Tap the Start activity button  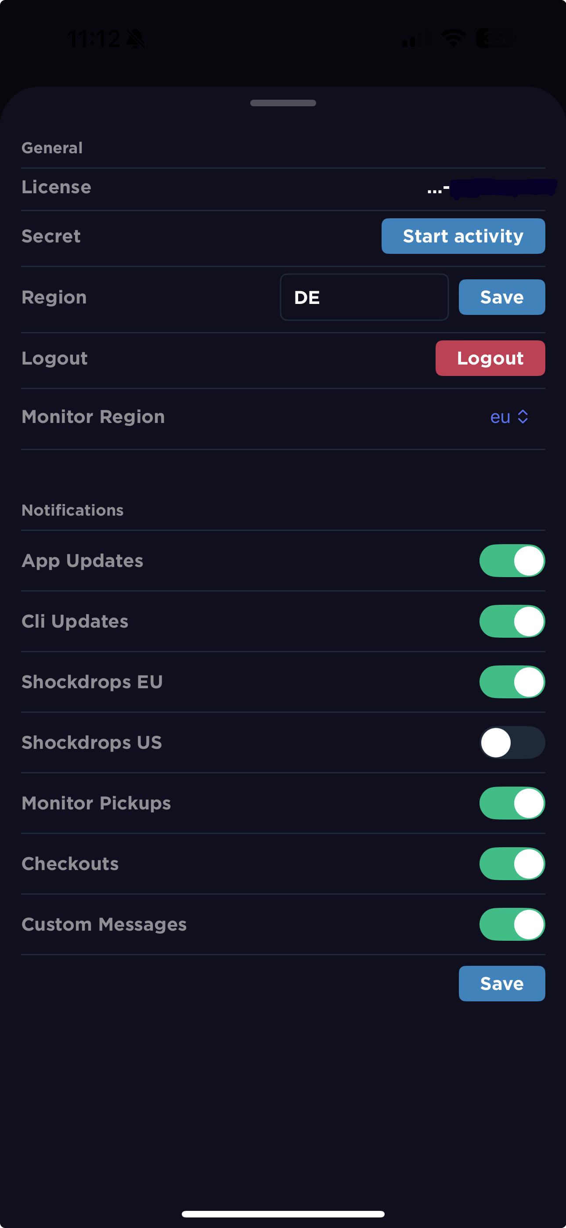[463, 236]
